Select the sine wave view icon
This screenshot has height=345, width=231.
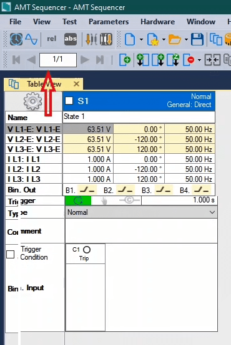click(x=31, y=39)
